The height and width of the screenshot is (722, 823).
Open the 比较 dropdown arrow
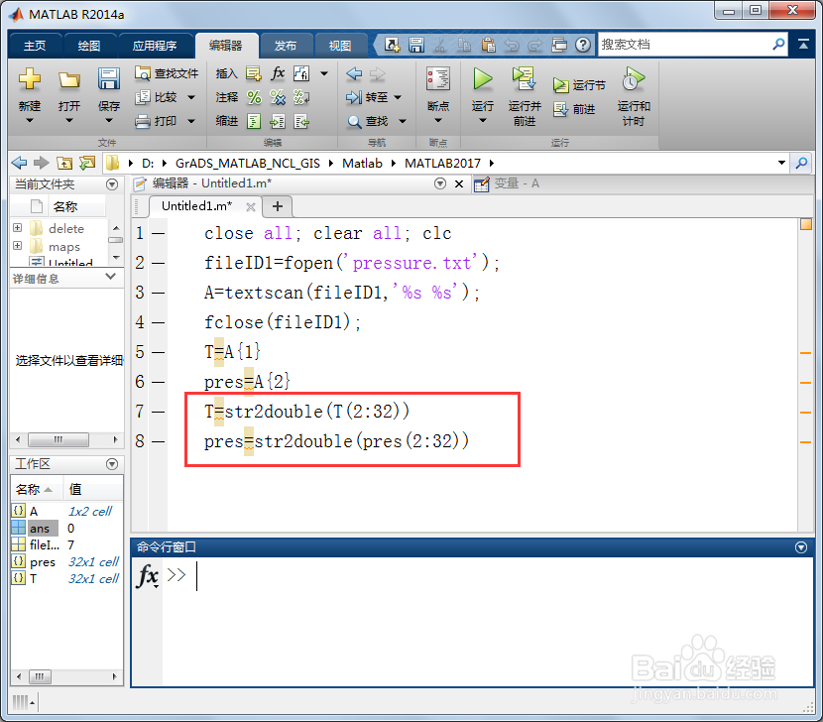coord(191,97)
